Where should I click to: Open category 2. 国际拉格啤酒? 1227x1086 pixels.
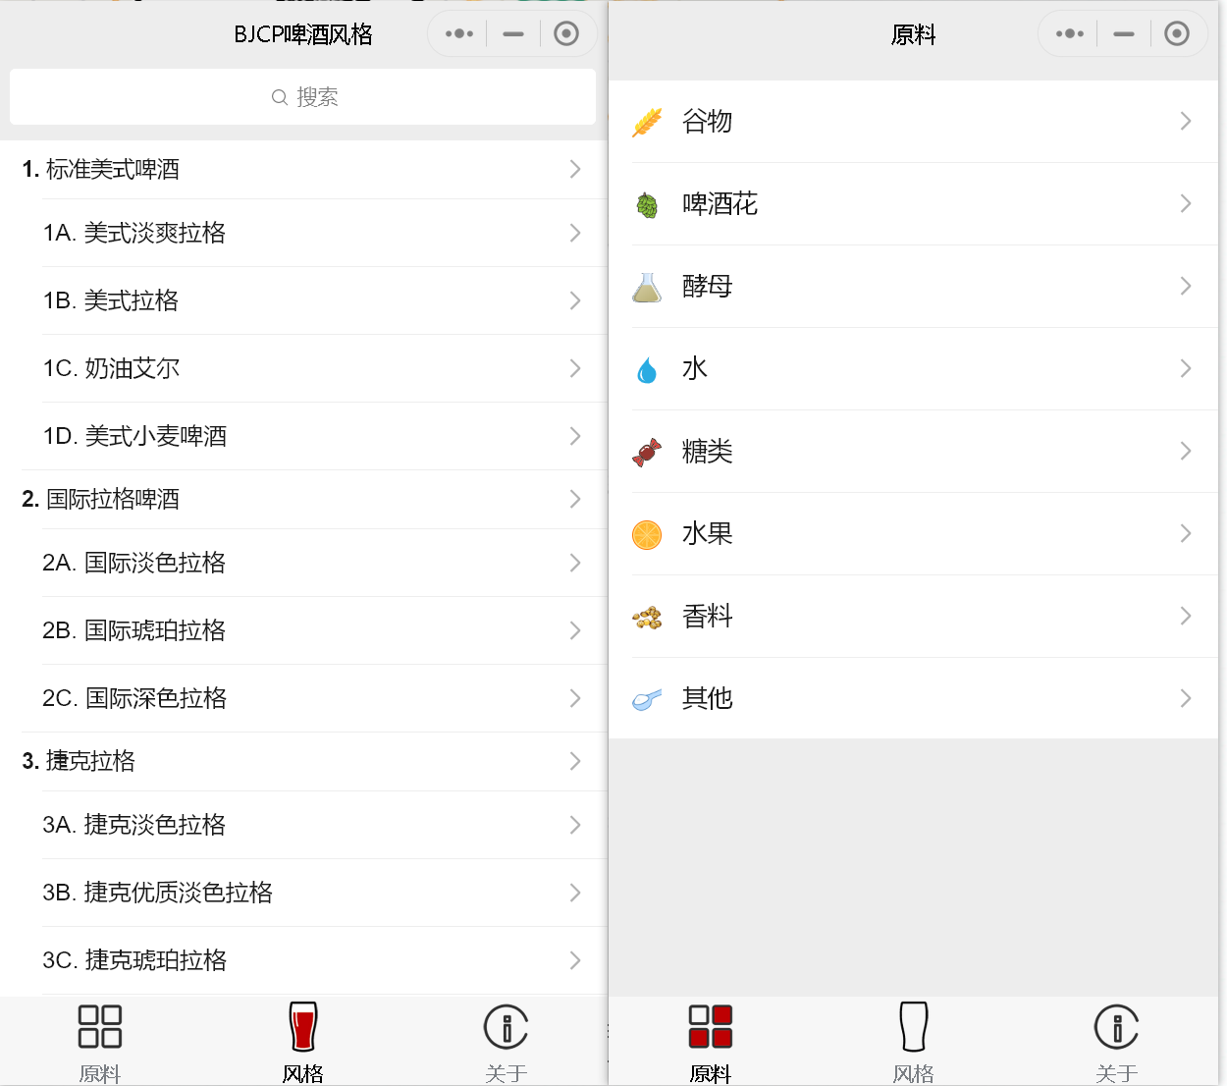click(303, 499)
